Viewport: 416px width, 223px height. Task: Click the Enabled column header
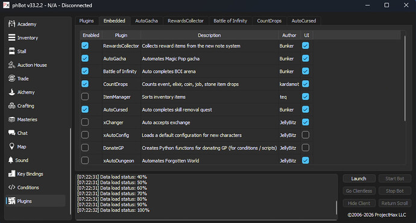pyautogui.click(x=90, y=35)
